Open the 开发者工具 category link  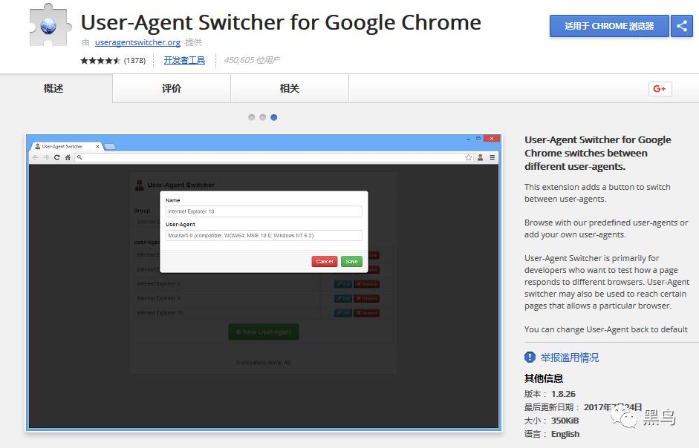coord(184,60)
